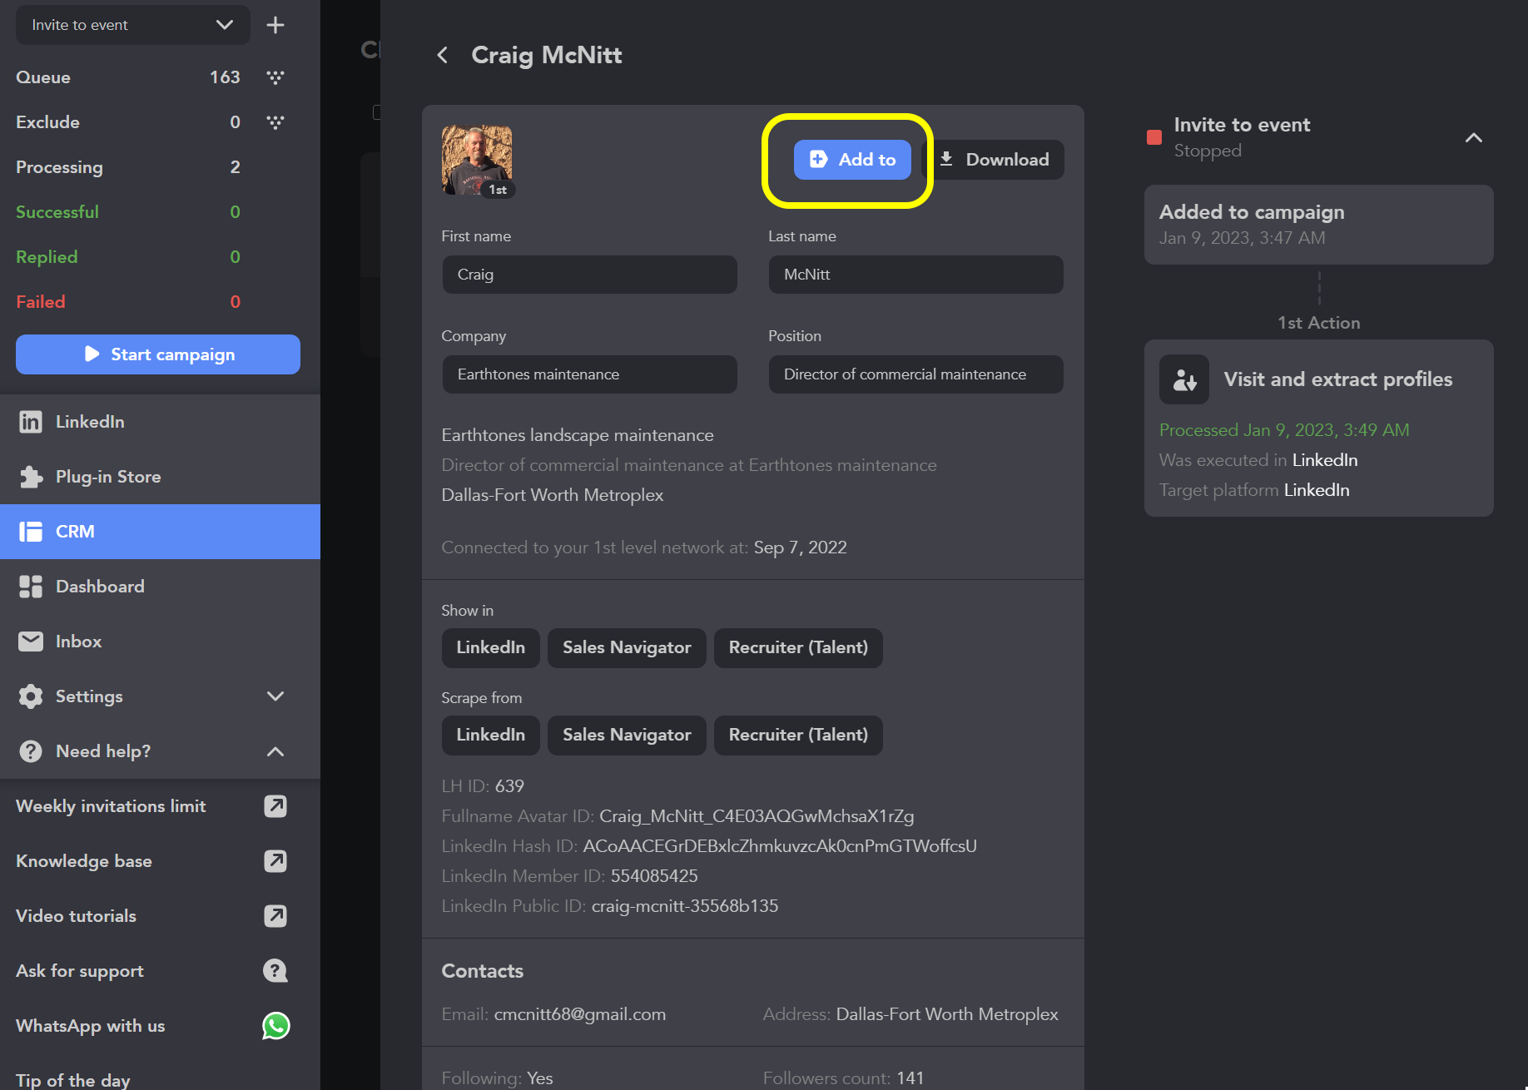Open the Inbox menu item
Viewport: 1528px width, 1090px height.
78,642
